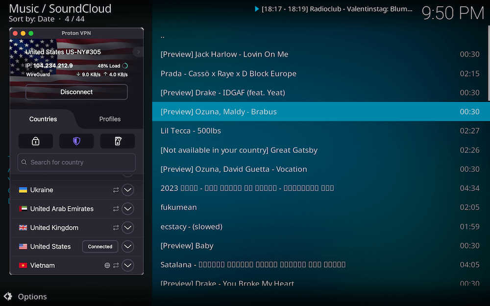The image size is (490, 306).
Task: Open the Options gear icon in Kodi
Action: click(x=8, y=296)
